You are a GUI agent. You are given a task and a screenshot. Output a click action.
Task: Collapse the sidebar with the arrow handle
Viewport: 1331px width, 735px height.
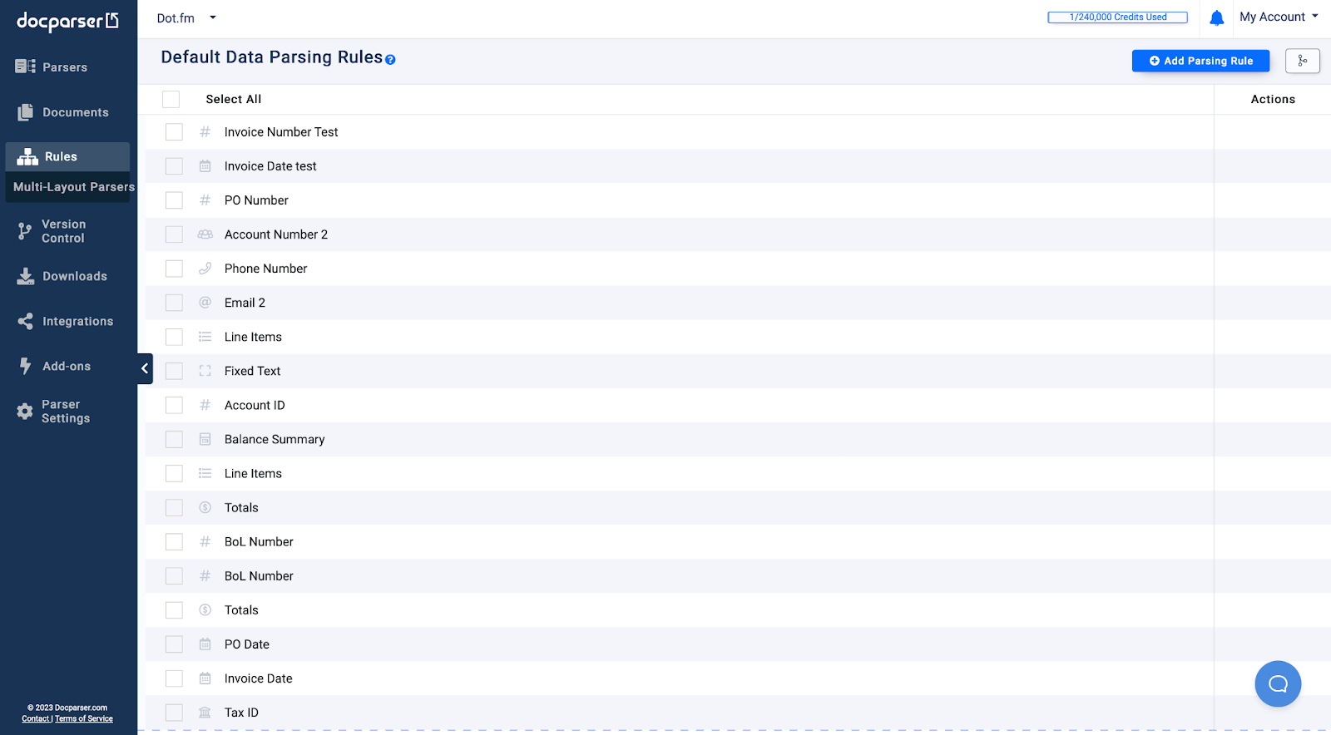pos(145,368)
